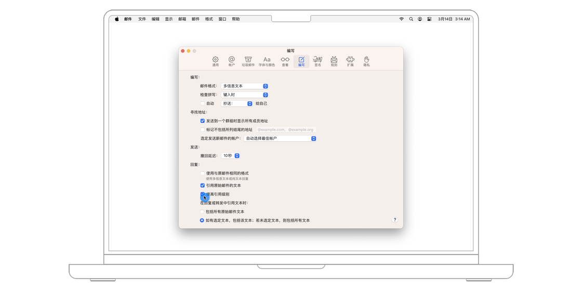Click the user account menu bar icon

420,19
